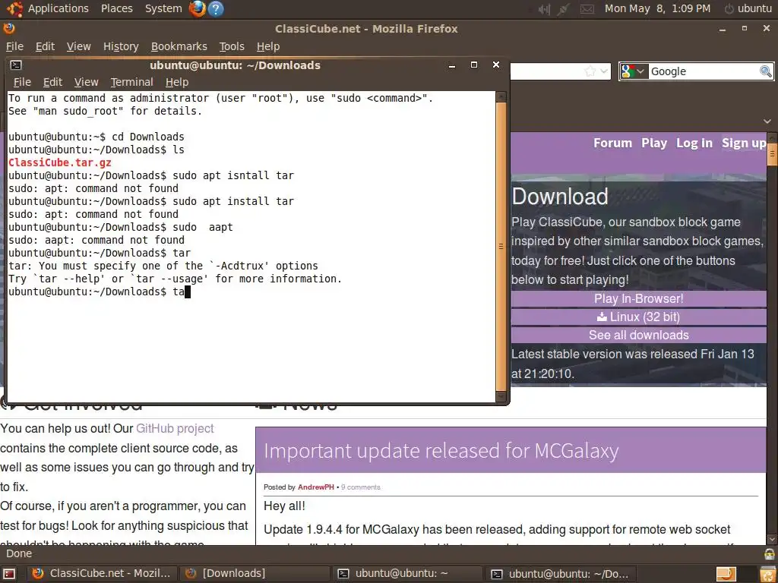This screenshot has height=583, width=778.
Task: Click the red ClassiCube.tar.gz filename in terminal
Action: pyautogui.click(x=59, y=162)
